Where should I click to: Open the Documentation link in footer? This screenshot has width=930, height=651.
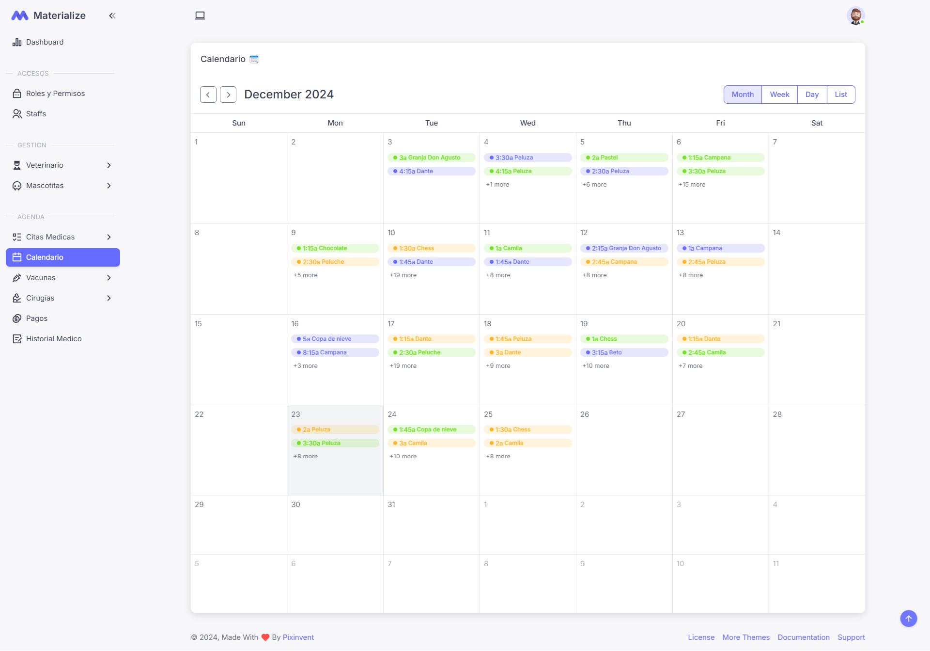pos(804,637)
